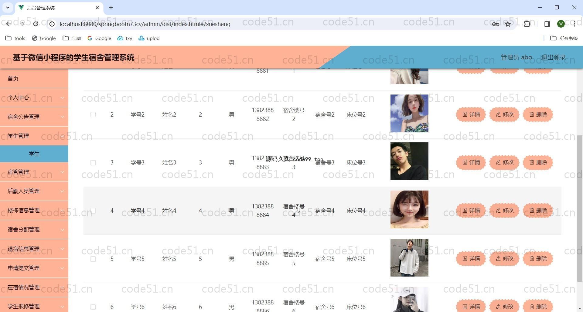Select checkbox for row 姓名3
583x312 pixels.
click(93, 163)
